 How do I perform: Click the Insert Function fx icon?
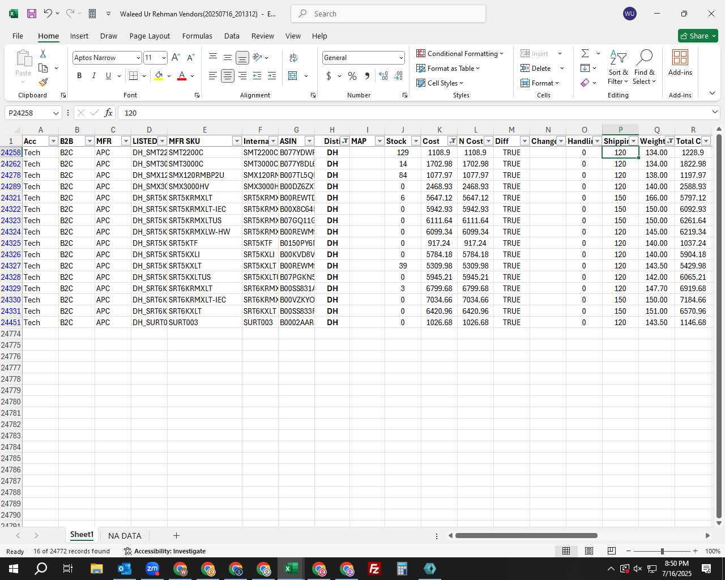[x=108, y=113]
